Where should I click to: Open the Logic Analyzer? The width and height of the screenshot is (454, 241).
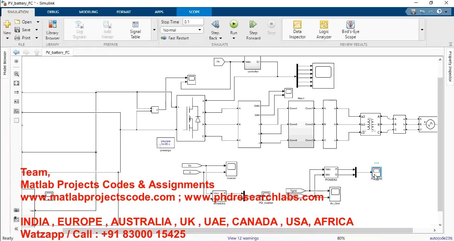pyautogui.click(x=324, y=30)
